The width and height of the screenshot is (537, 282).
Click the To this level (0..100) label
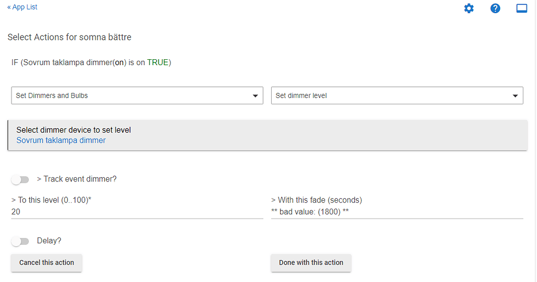[x=51, y=200]
